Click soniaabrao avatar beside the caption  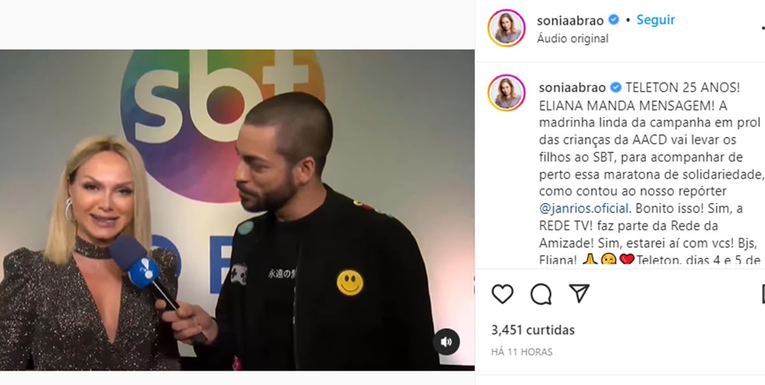(x=507, y=93)
